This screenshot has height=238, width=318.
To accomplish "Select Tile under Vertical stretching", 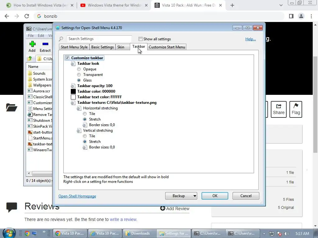I will click(85, 136).
